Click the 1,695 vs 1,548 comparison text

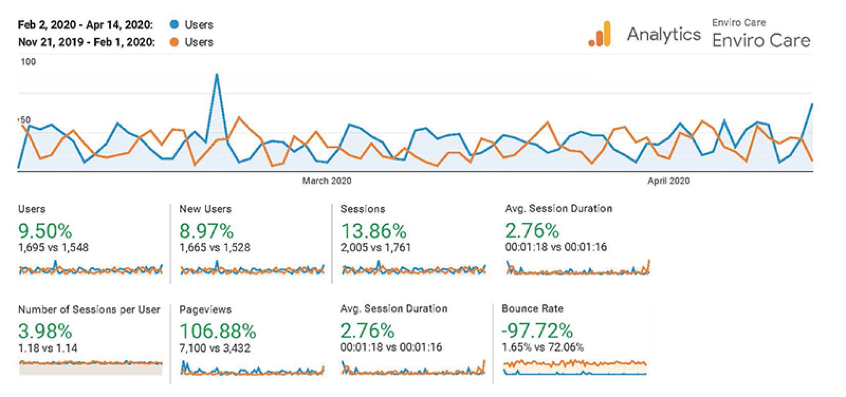[x=53, y=248]
